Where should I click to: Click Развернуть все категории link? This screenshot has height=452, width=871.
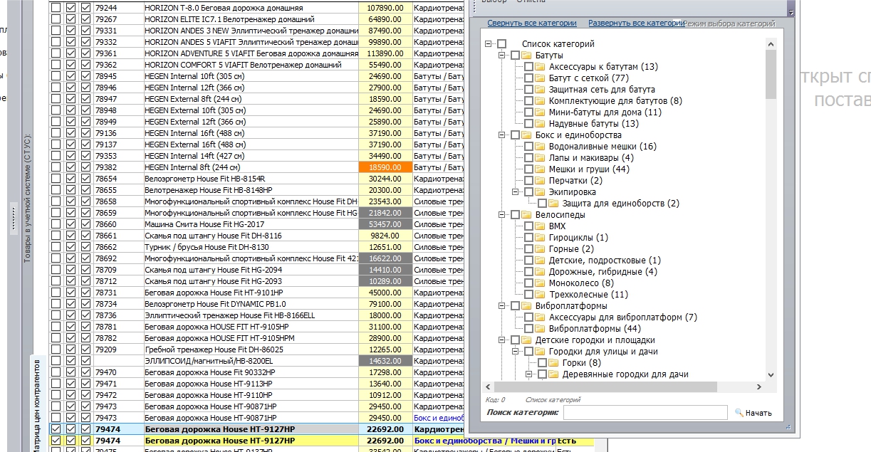[x=636, y=23]
